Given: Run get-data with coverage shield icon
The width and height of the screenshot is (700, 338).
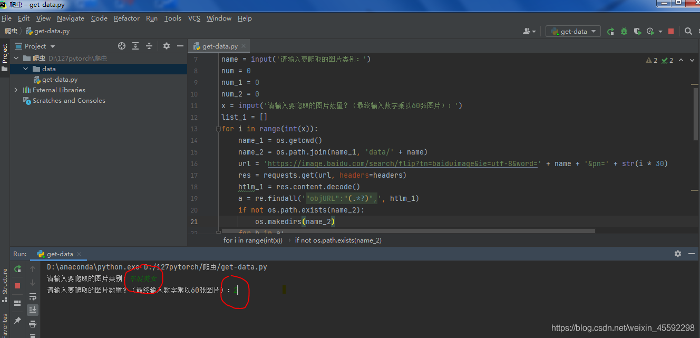Looking at the screenshot, I should pyautogui.click(x=637, y=32).
